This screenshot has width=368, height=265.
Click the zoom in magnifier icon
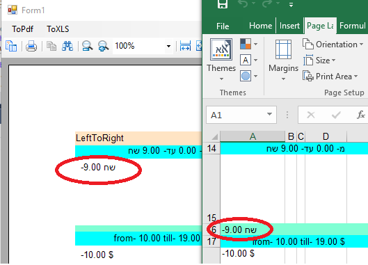pos(103,46)
